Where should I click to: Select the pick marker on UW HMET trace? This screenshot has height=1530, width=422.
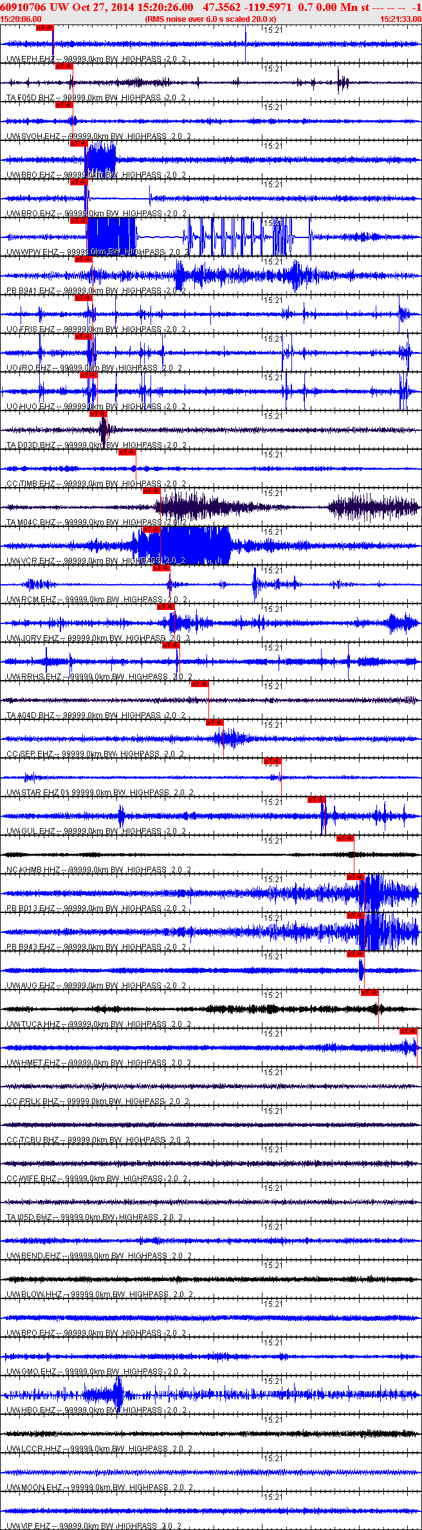[x=408, y=1031]
